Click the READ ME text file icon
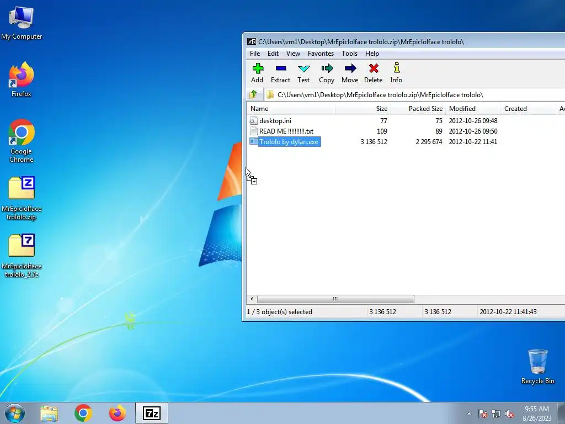 click(254, 131)
